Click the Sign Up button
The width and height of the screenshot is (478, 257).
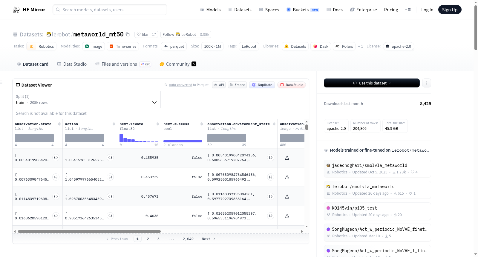click(x=450, y=10)
